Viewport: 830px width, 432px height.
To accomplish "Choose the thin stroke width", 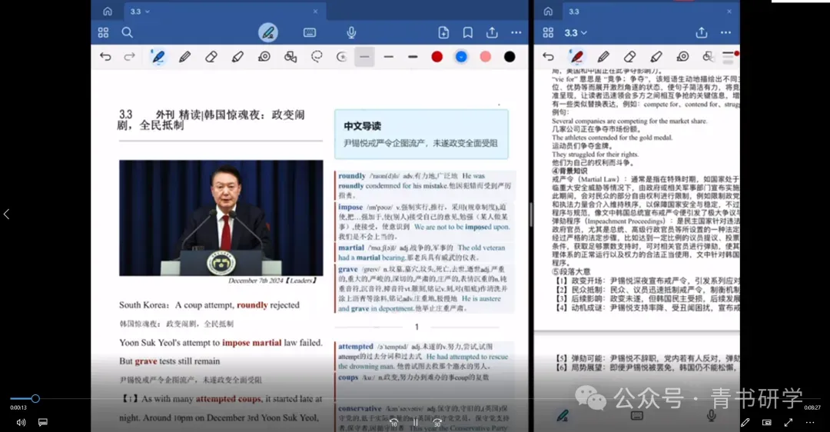I will (365, 57).
